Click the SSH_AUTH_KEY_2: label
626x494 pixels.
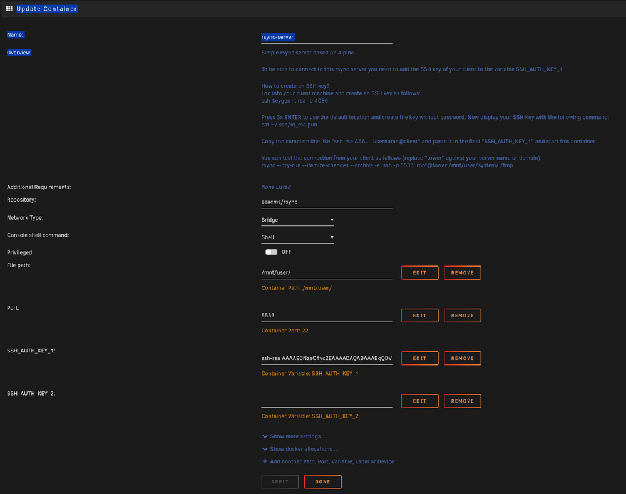pyautogui.click(x=31, y=393)
